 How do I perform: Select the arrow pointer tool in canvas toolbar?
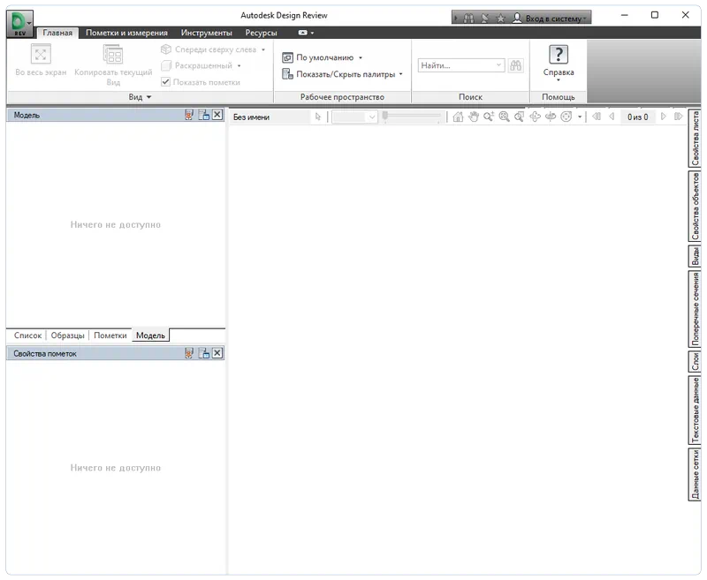318,117
